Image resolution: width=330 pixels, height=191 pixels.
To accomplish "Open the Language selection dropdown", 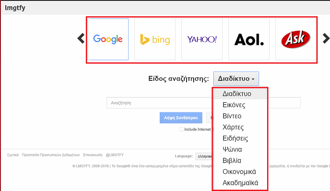I will point(204,156).
